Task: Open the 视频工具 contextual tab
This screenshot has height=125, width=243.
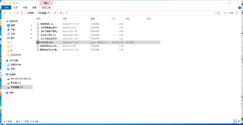Action: pos(46,7)
